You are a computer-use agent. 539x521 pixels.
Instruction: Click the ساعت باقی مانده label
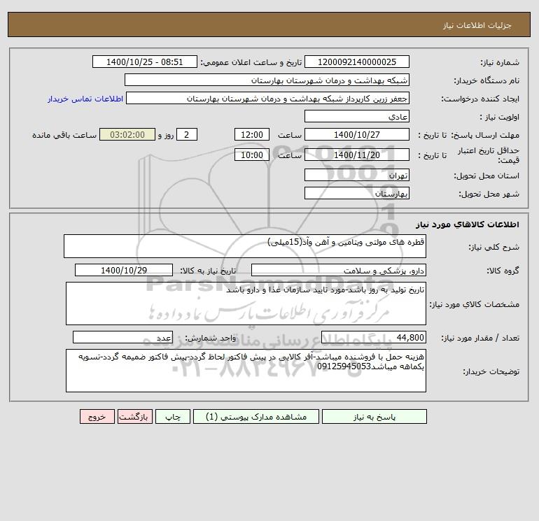[64, 135]
